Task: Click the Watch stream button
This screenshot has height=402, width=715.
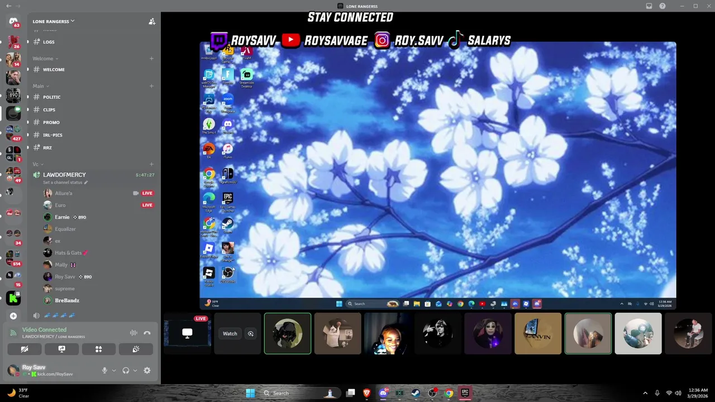Action: [x=230, y=333]
